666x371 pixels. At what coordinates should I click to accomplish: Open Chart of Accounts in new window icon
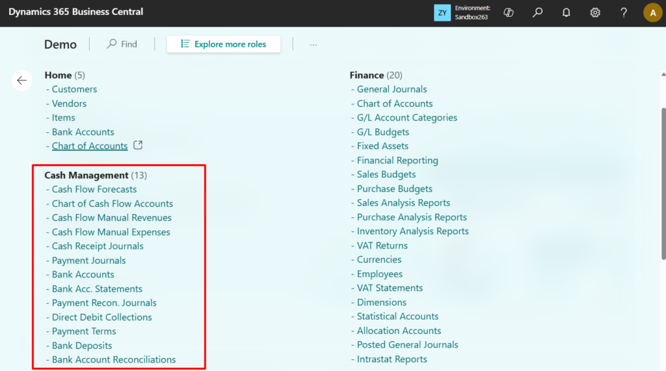pyautogui.click(x=137, y=145)
